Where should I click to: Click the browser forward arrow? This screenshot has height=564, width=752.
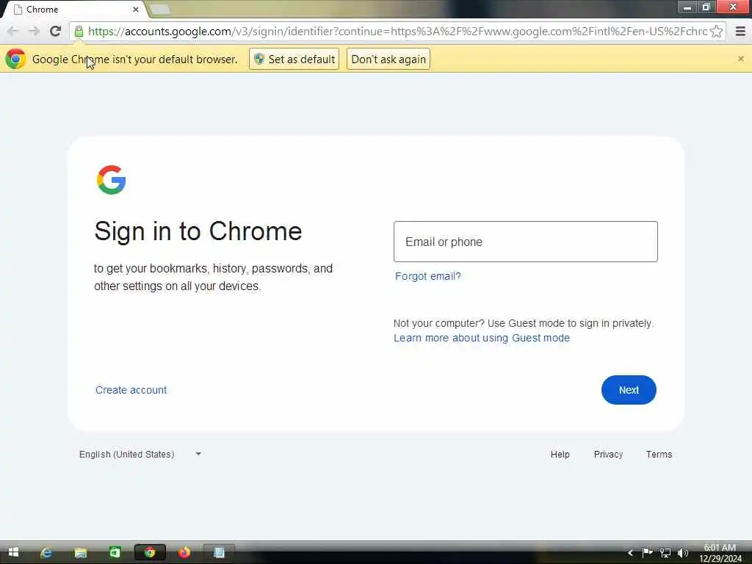34,31
